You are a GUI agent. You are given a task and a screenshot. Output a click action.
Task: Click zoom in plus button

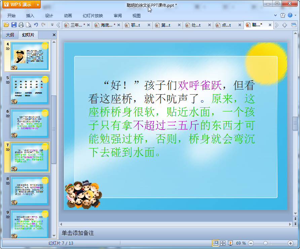coord(291,243)
